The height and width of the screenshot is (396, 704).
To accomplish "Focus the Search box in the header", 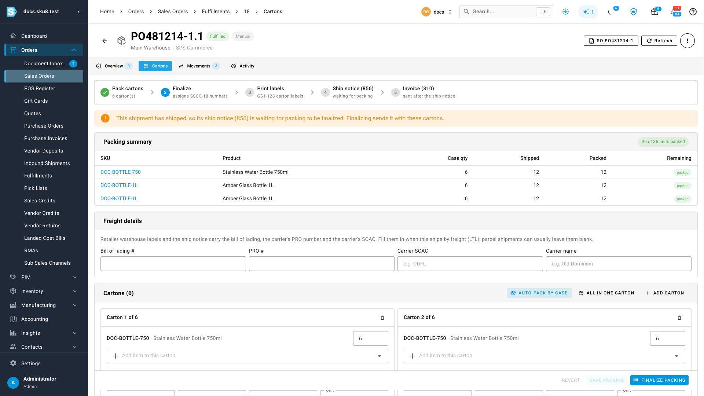I will click(x=506, y=12).
